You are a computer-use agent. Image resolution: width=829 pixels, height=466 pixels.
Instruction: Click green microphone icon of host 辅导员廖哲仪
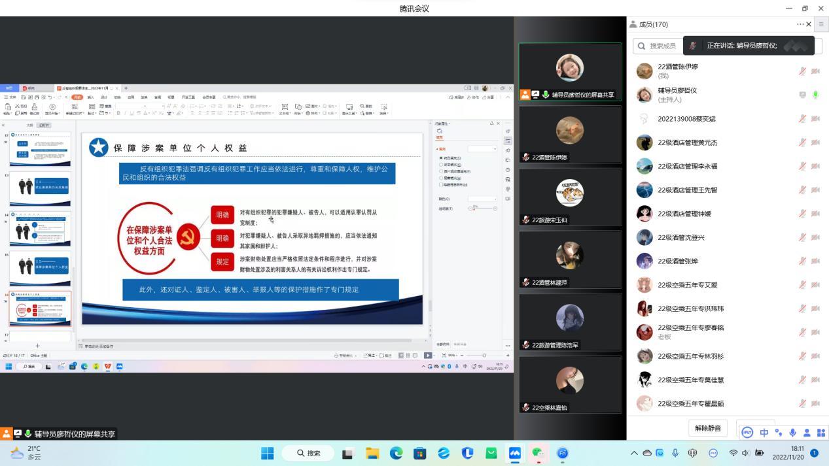(815, 95)
